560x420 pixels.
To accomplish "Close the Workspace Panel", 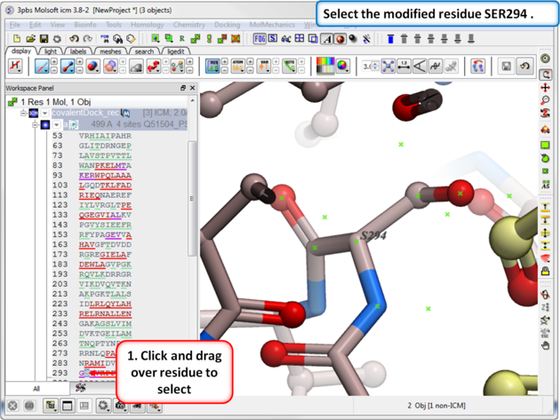I will click(x=193, y=88).
